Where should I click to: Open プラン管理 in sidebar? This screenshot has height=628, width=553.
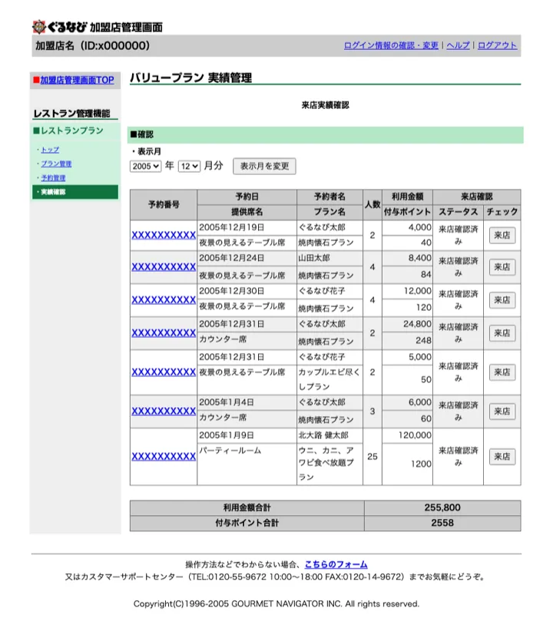pos(57,164)
